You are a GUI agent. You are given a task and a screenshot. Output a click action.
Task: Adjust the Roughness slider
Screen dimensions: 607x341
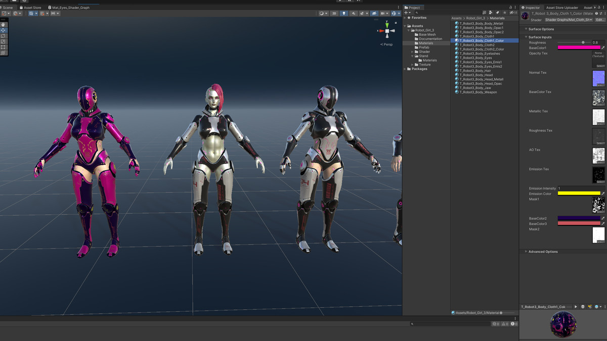[x=574, y=42]
